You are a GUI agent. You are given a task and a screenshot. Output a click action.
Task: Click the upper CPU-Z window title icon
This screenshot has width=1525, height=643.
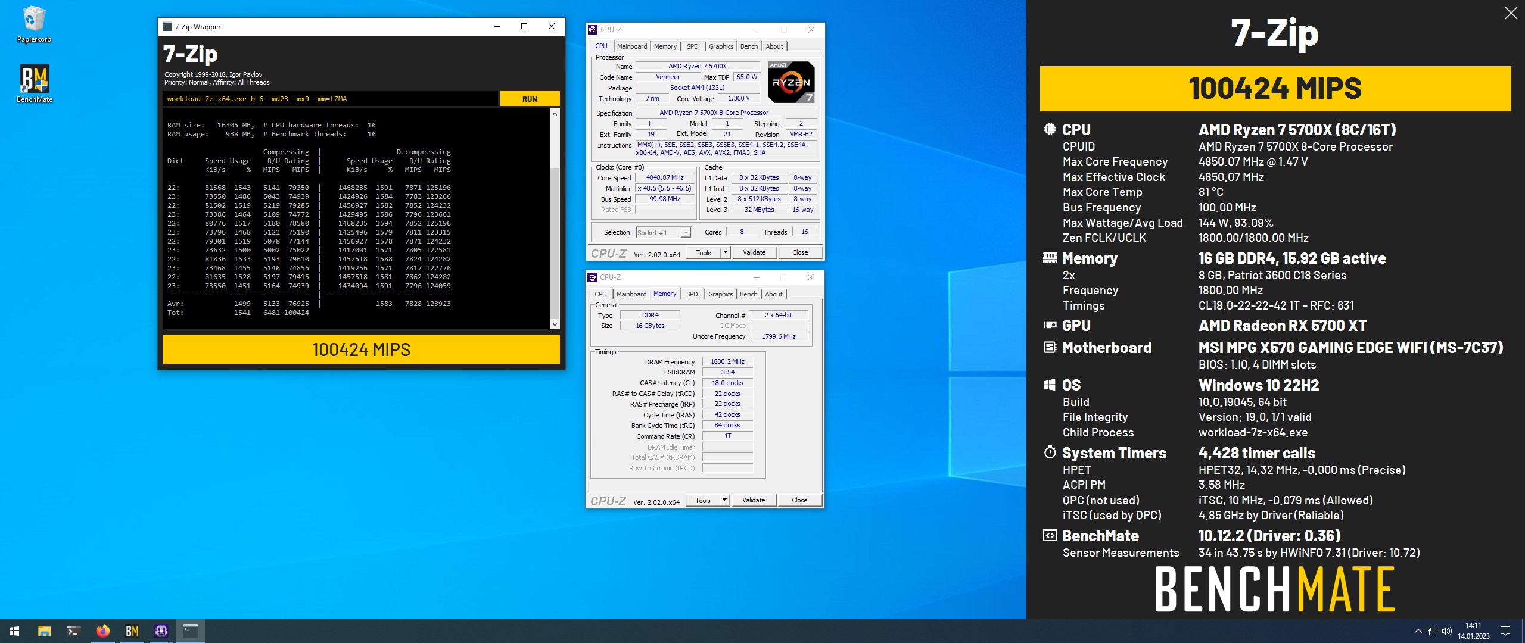pyautogui.click(x=593, y=30)
